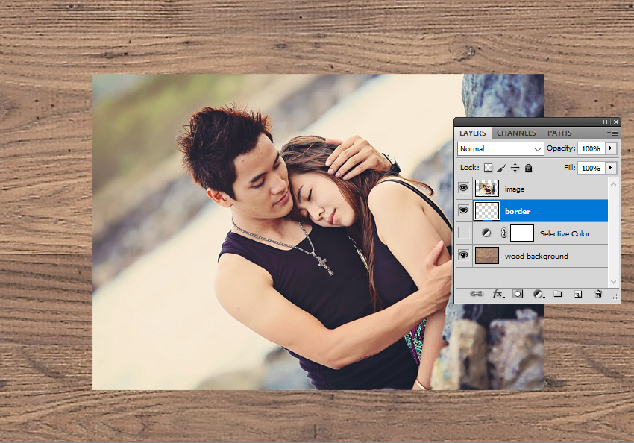This screenshot has height=443, width=634.
Task: Enable Lock position move icon
Action: pos(515,169)
